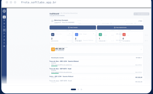Click the R$ 320,00 maintenance value

pyautogui.click(x=139, y=77)
